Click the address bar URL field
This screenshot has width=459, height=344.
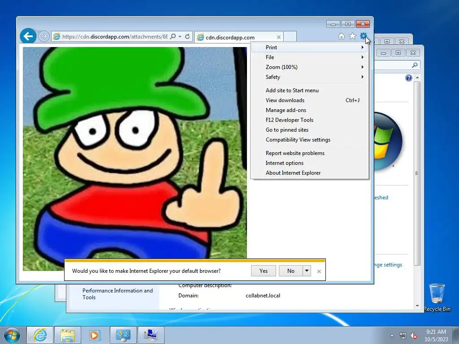(115, 37)
